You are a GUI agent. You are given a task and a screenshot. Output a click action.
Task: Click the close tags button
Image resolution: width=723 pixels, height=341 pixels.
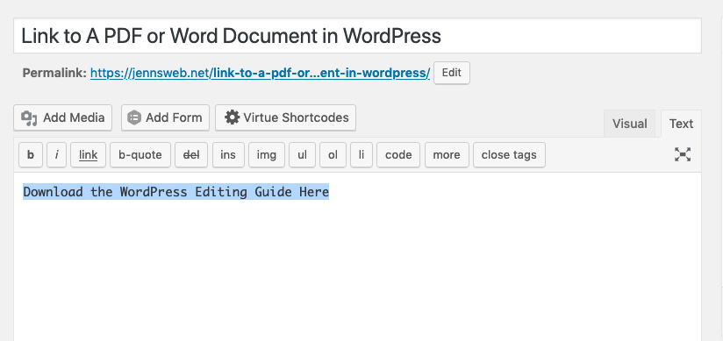click(509, 155)
